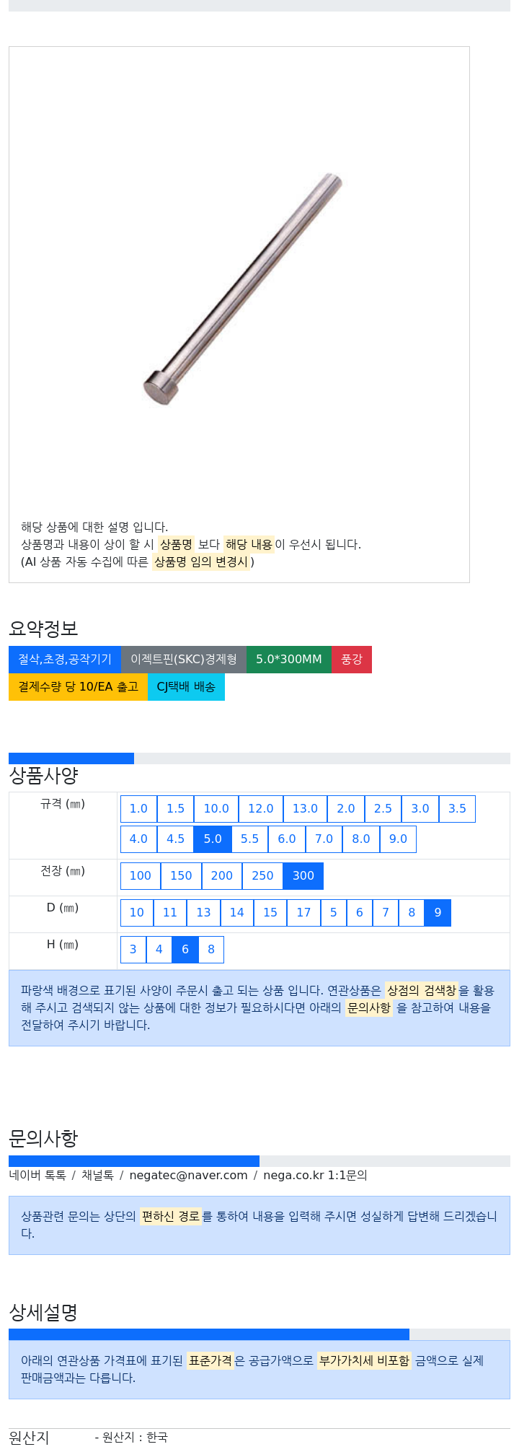
Task: Click the 이젝트핀(SKC)경제형 tag
Action: [184, 660]
